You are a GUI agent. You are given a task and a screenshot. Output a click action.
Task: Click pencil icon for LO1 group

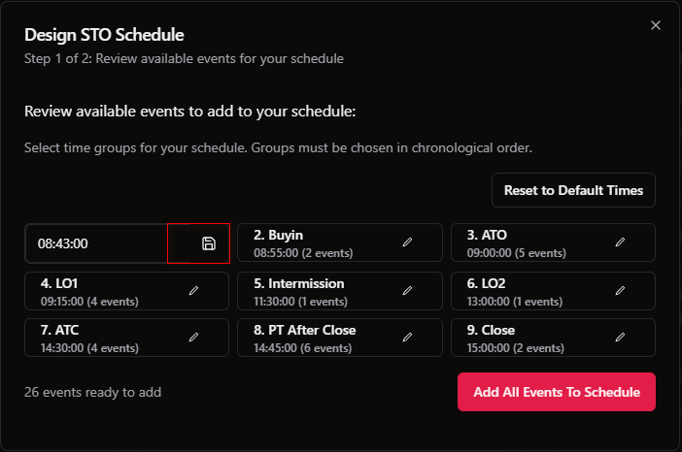pos(193,290)
